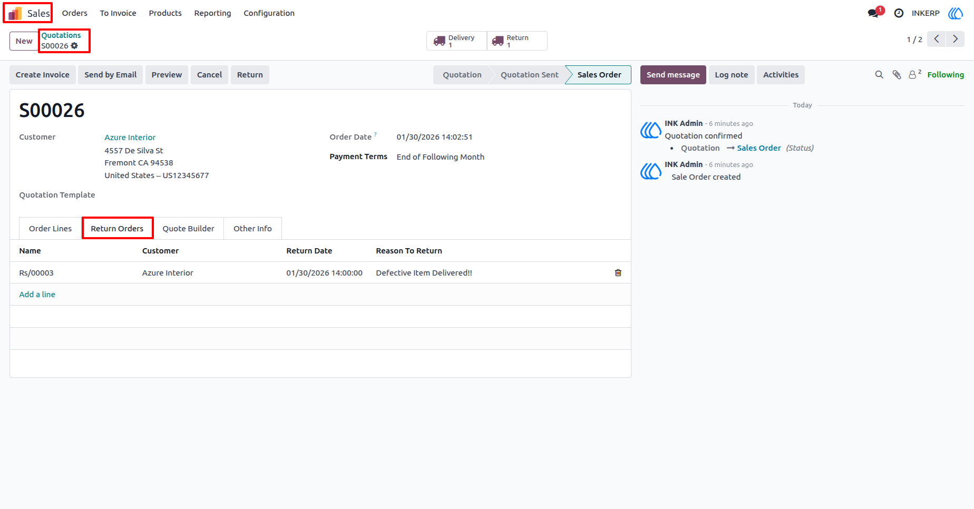Screen dimensions: 974x509
Task: Open the attachments paperclip icon
Action: pos(897,75)
